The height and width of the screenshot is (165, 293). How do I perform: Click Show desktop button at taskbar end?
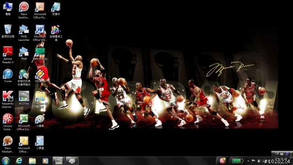[292, 161]
